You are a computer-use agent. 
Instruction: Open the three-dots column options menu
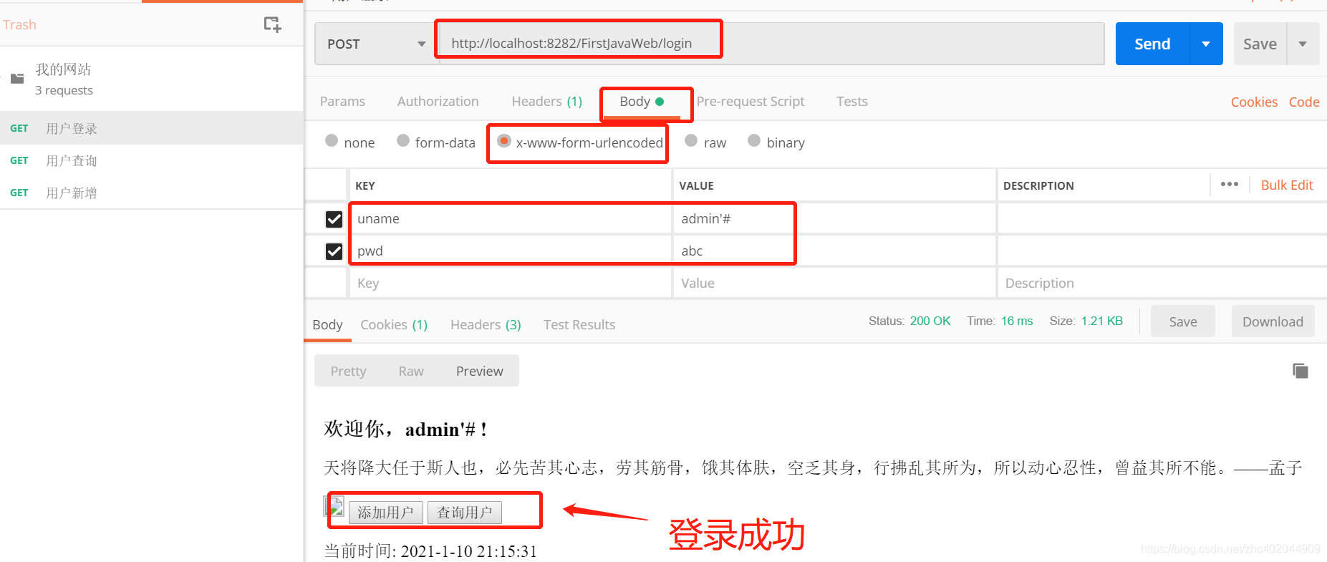pyautogui.click(x=1230, y=185)
